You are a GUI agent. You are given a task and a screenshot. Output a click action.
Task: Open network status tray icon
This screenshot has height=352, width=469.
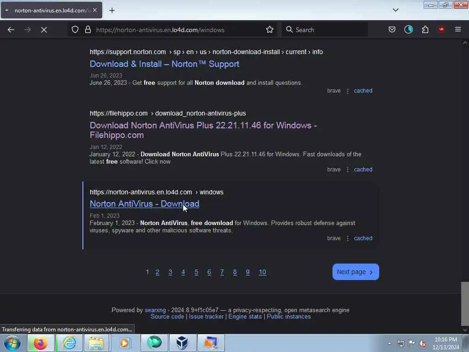point(400,343)
